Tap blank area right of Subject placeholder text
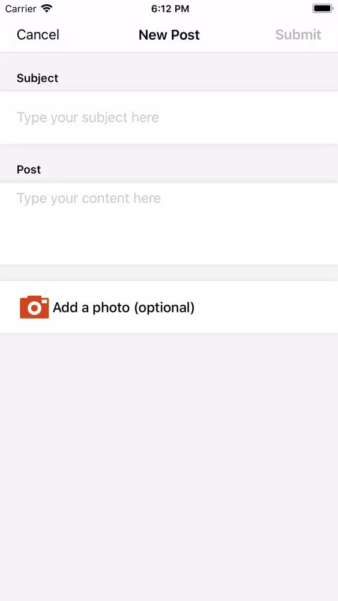 coord(249,117)
